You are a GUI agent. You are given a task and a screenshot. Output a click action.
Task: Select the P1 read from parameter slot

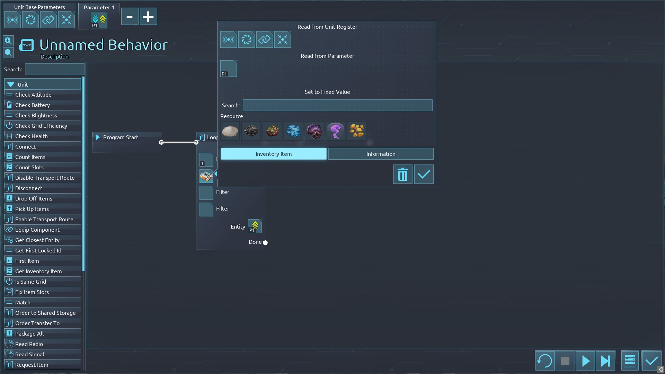[x=228, y=69]
